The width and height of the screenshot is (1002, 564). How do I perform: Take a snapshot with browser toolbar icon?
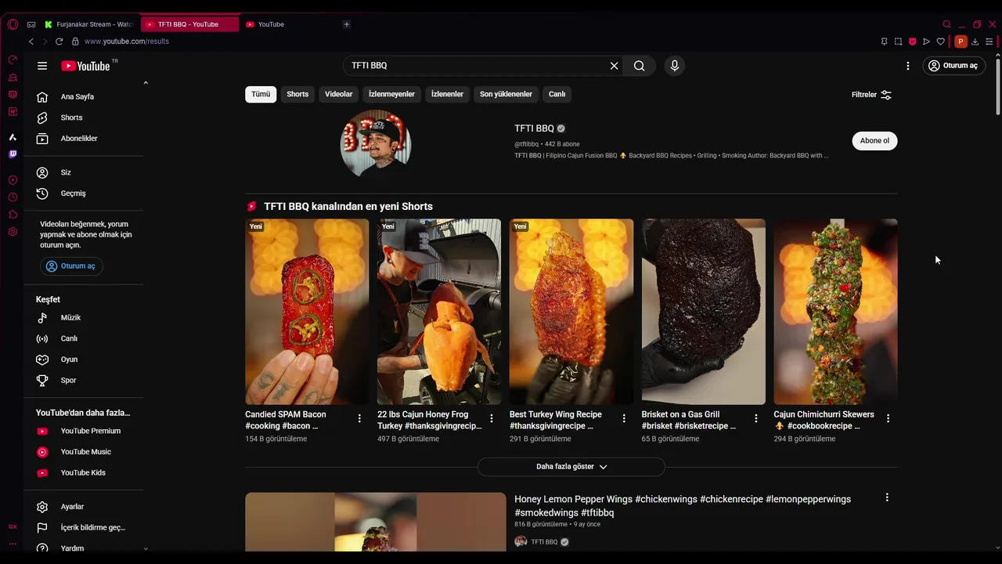898,42
